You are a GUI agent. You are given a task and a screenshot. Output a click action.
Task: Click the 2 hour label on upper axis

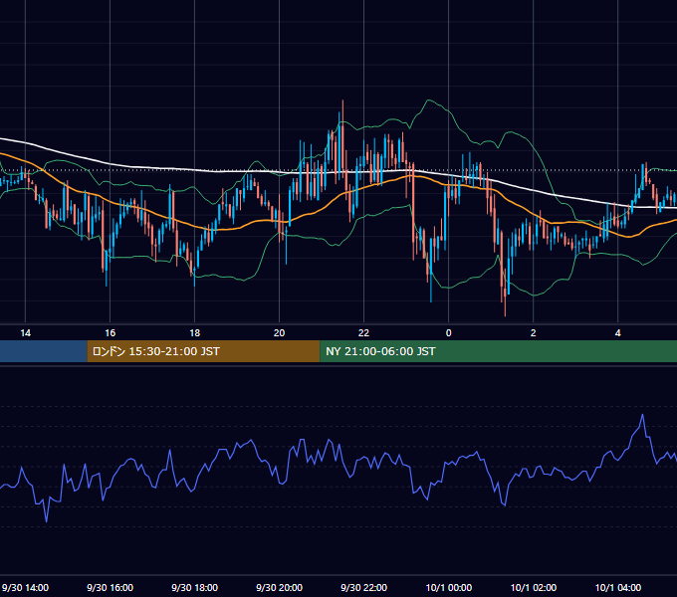[x=534, y=333]
